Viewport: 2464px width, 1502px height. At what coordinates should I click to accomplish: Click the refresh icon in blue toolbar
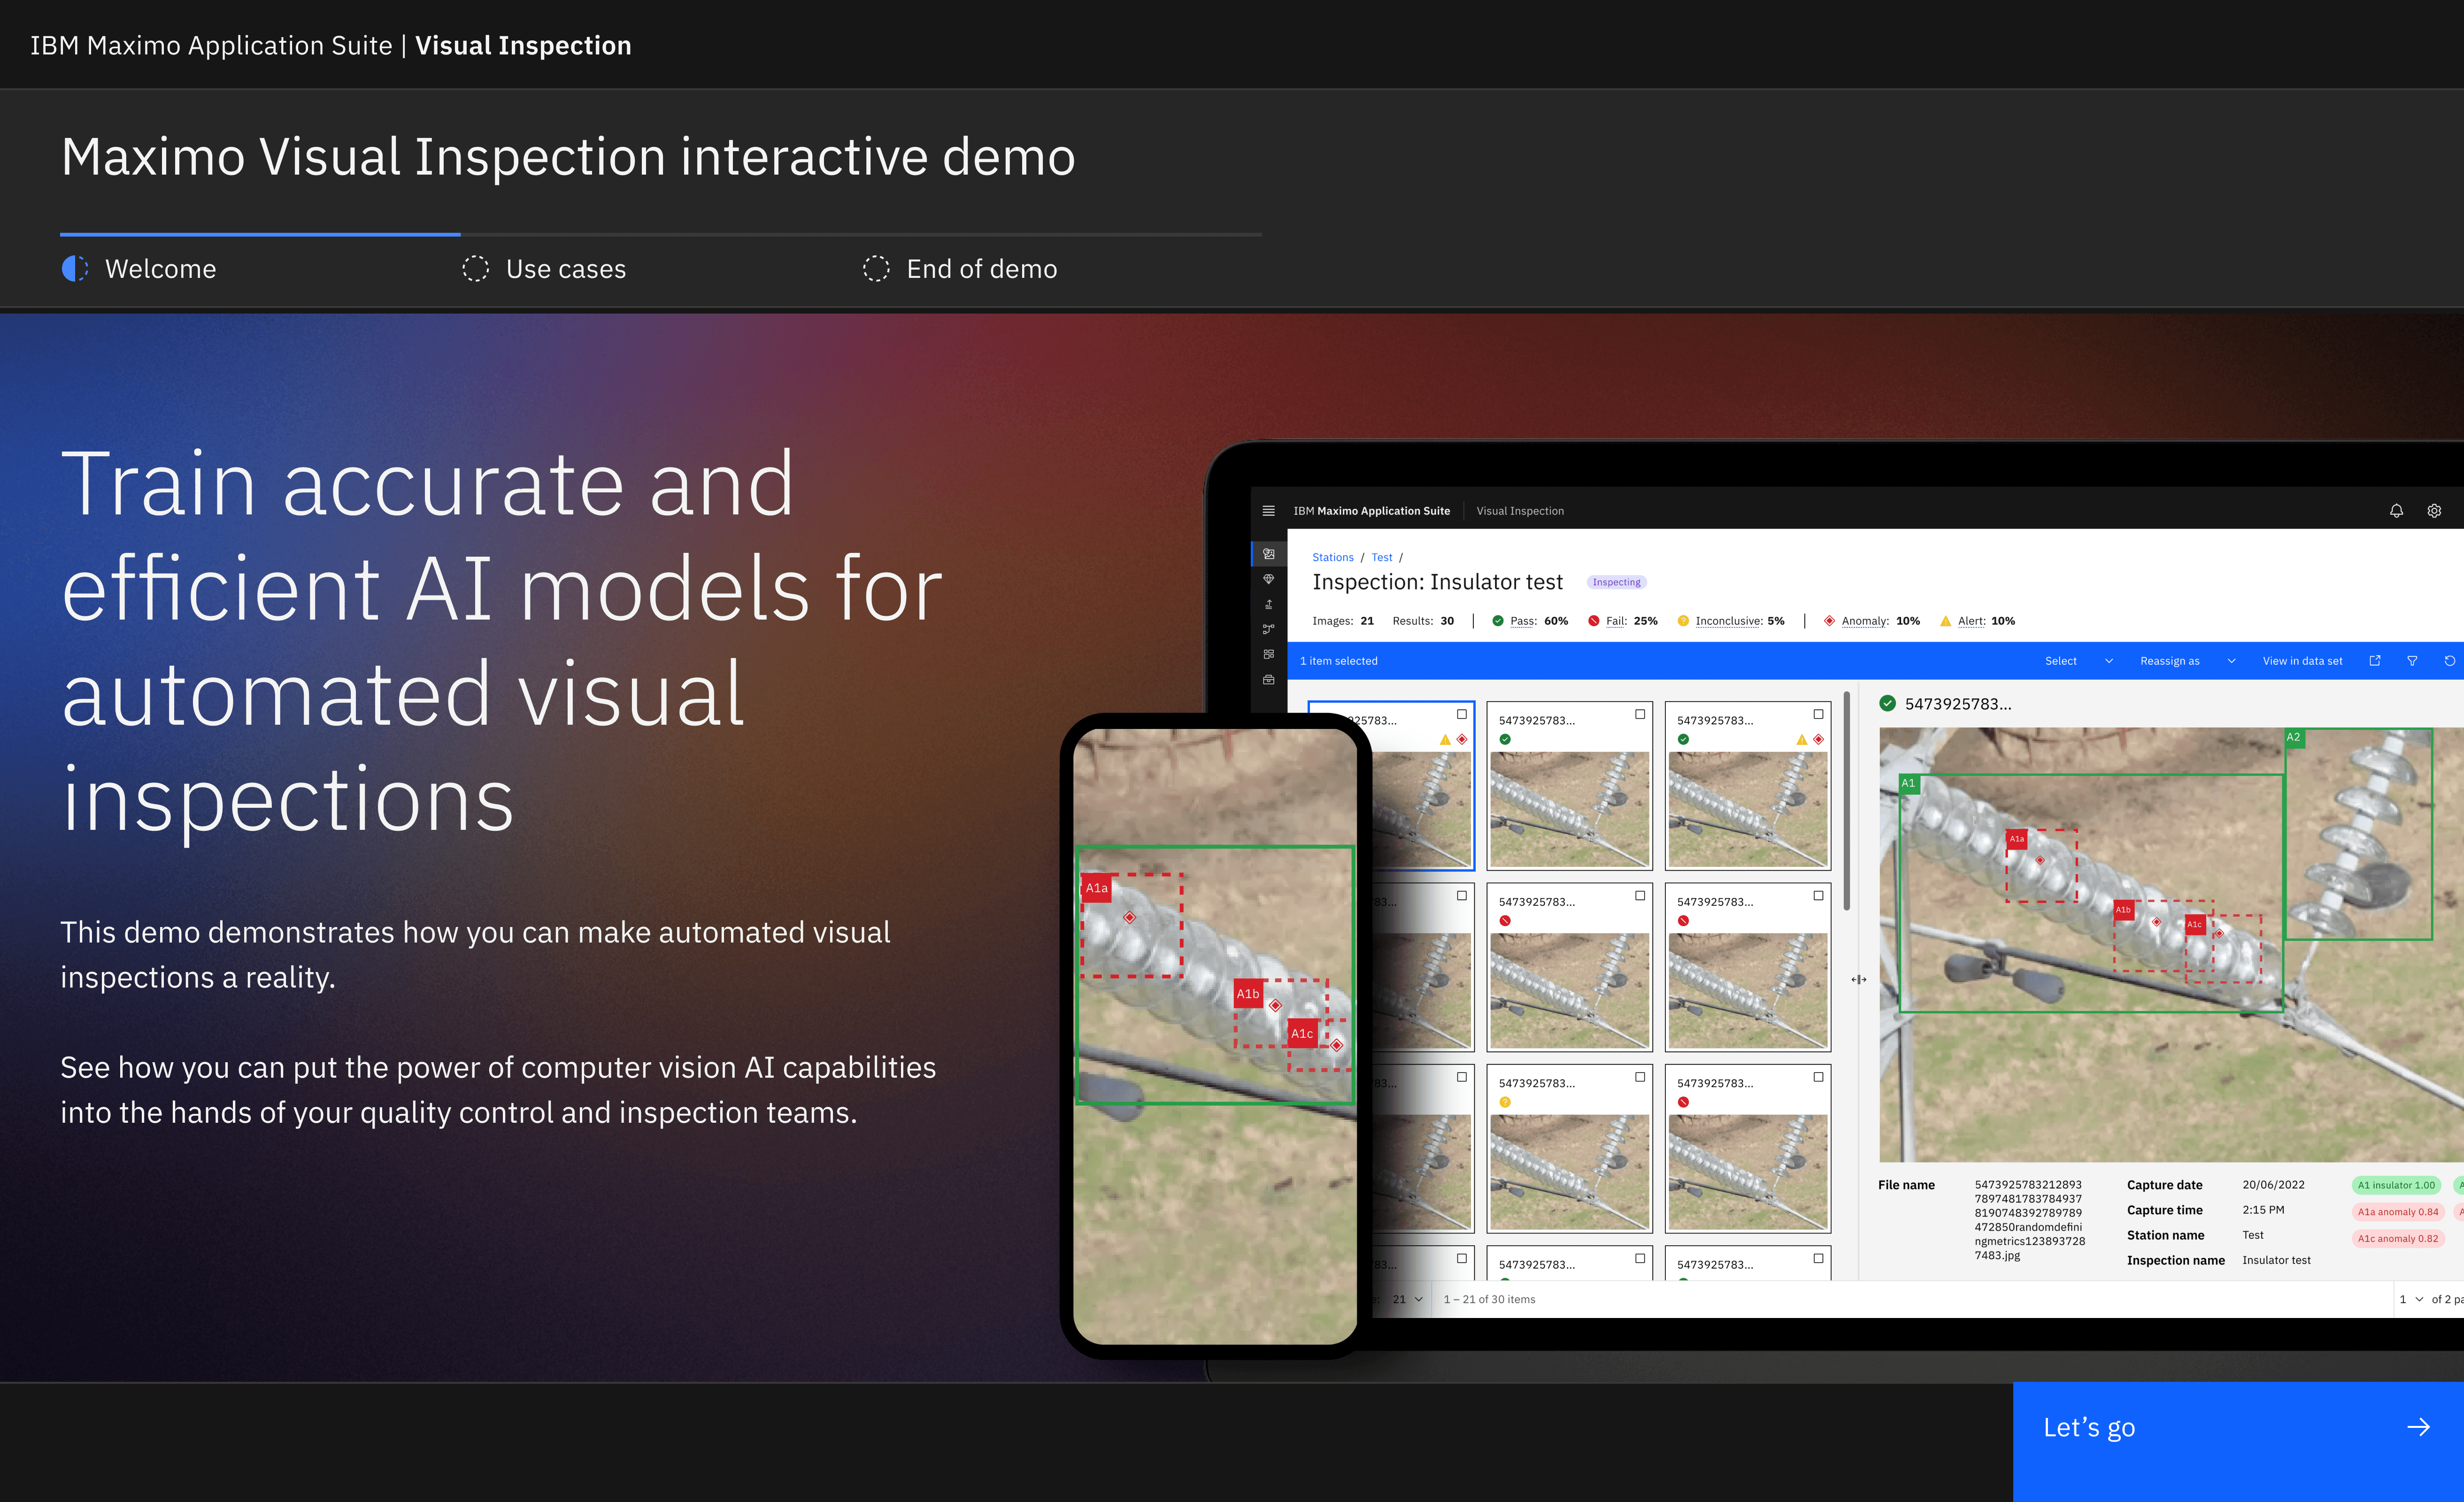(x=2449, y=661)
